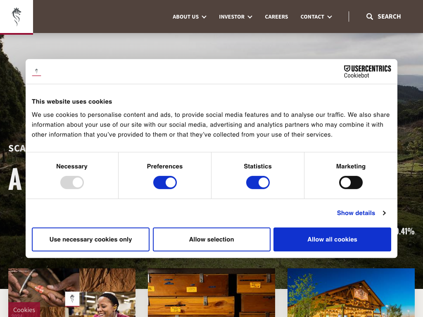Click the dragon logo in the header

click(x=17, y=17)
